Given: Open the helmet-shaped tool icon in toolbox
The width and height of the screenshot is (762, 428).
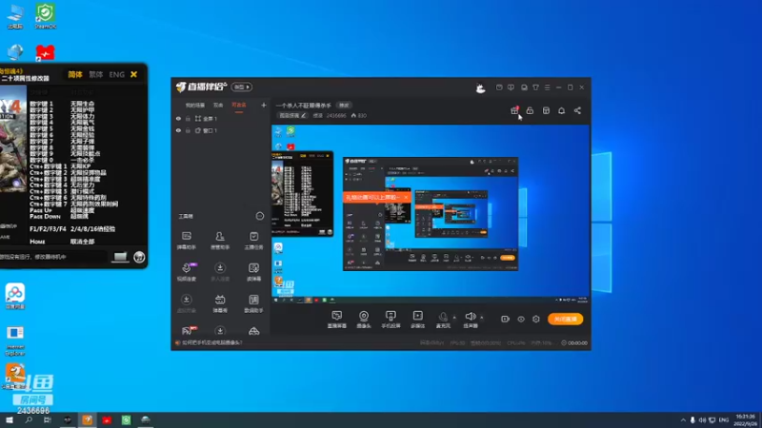Looking at the screenshot, I should [253, 331].
